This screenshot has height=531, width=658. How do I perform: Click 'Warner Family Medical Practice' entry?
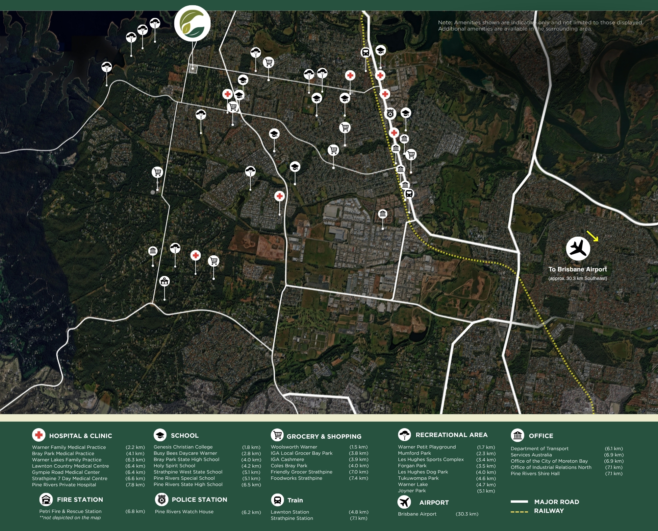tap(69, 447)
